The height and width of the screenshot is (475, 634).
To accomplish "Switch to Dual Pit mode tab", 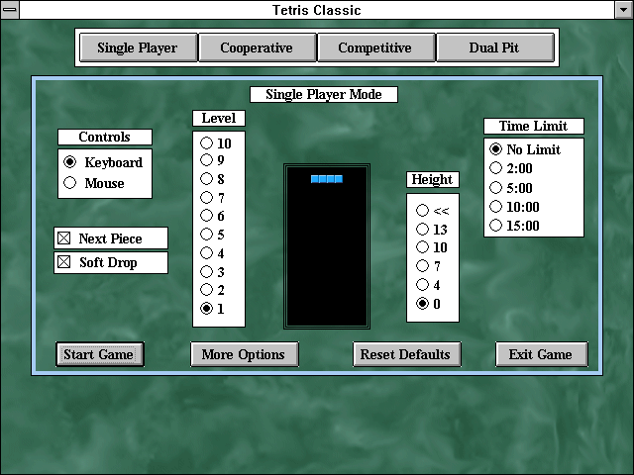I will click(495, 47).
